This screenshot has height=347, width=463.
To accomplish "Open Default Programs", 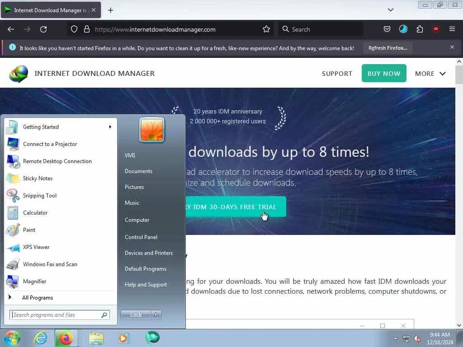I will [x=145, y=269].
